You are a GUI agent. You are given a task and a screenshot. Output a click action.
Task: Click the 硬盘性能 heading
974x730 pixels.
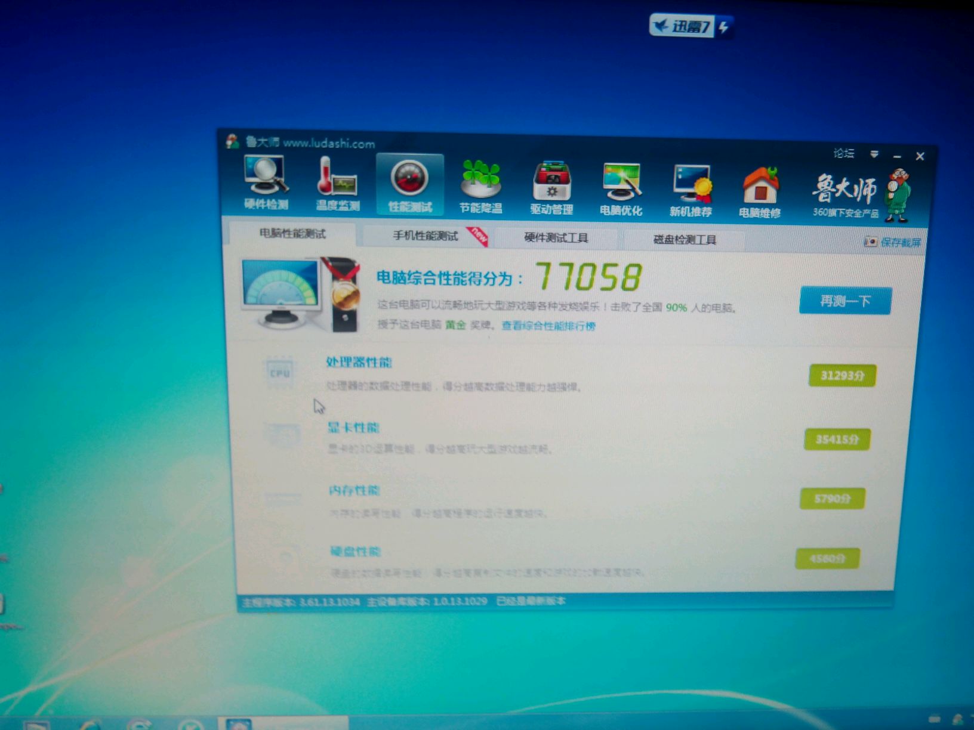click(355, 551)
